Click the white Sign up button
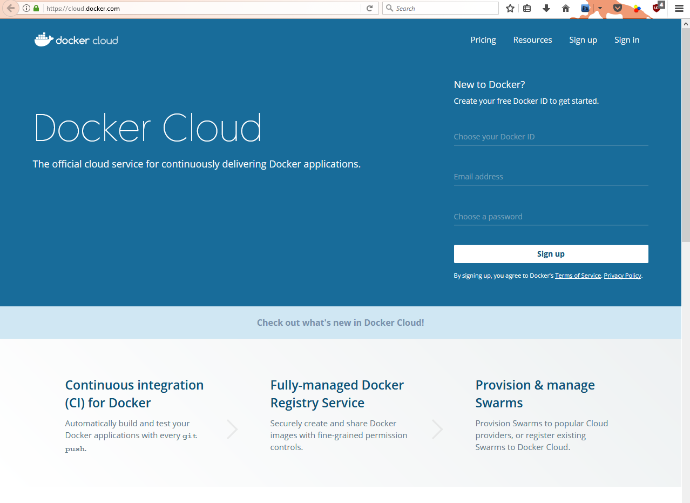 551,254
